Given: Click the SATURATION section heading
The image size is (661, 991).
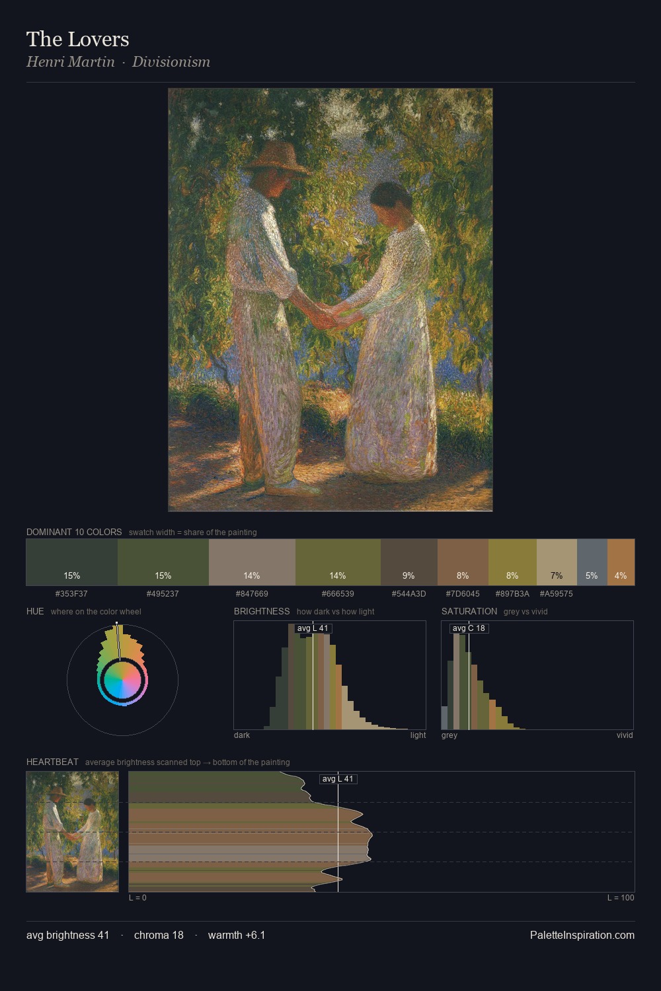Looking at the screenshot, I should 469,611.
